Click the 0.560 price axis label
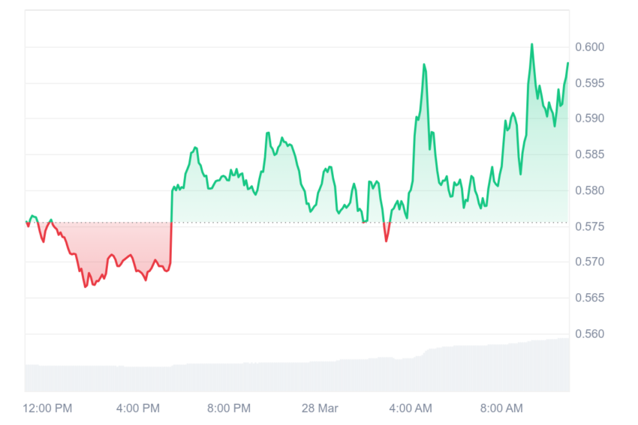638x425 pixels. [589, 334]
